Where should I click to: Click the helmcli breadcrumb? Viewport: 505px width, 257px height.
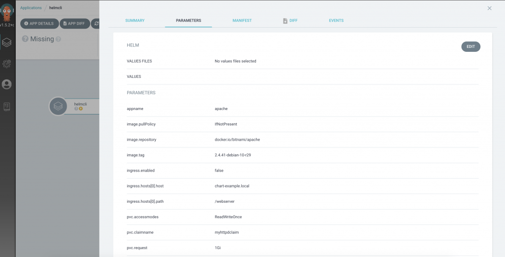point(55,8)
